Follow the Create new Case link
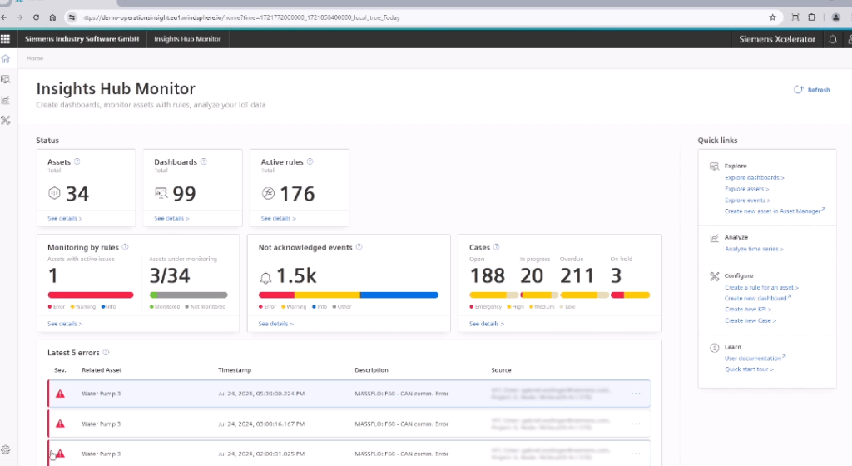This screenshot has height=466, width=852. pos(750,320)
